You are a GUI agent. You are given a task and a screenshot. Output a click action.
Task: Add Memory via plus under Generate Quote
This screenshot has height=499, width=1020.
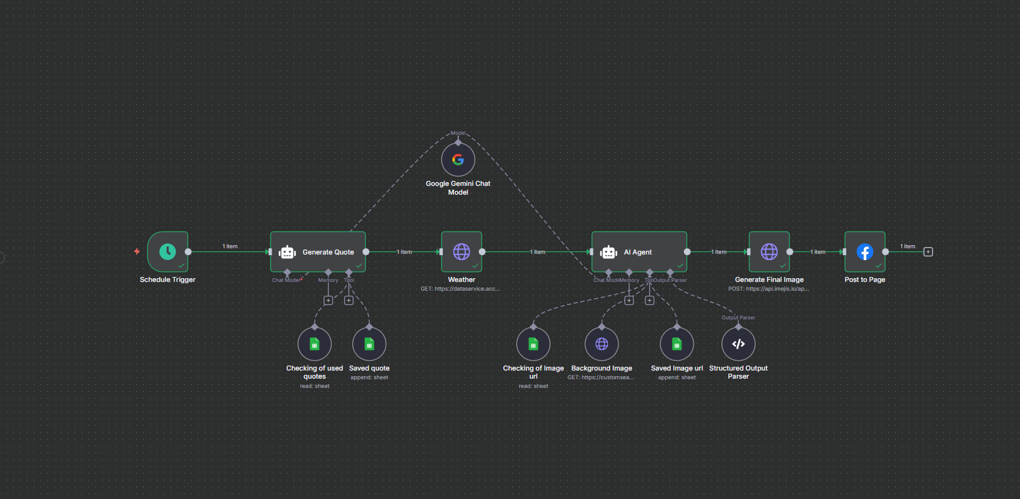[328, 301]
